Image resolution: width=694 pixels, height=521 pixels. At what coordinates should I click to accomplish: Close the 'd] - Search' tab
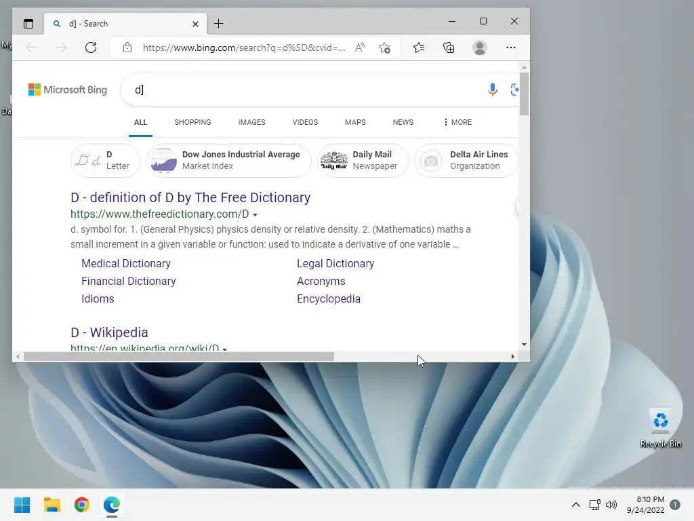pos(195,24)
